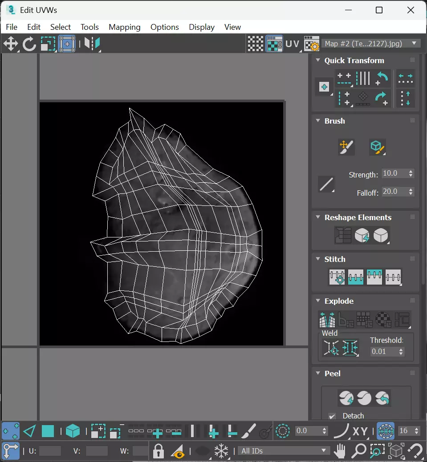Click Set Pivot button in Quick Transform
427x462 pixels.
tap(324, 87)
